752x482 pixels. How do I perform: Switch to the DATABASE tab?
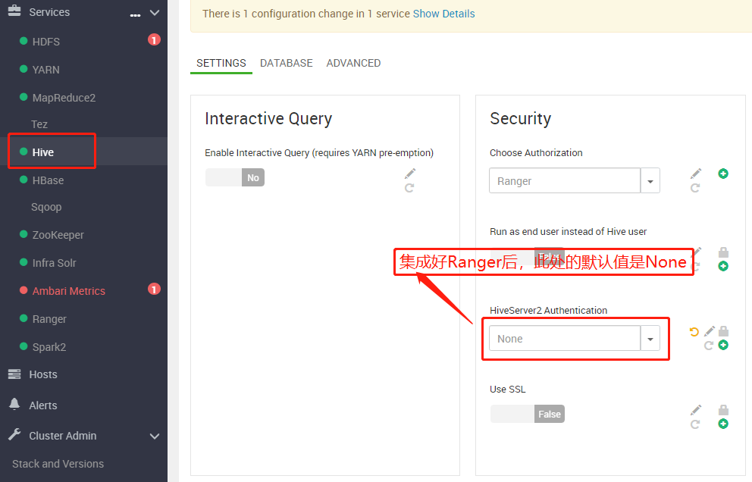pos(287,64)
